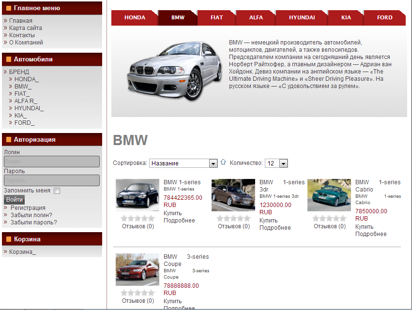
Task: Enable the Запомнить меня checkbox
Action: click(57, 191)
